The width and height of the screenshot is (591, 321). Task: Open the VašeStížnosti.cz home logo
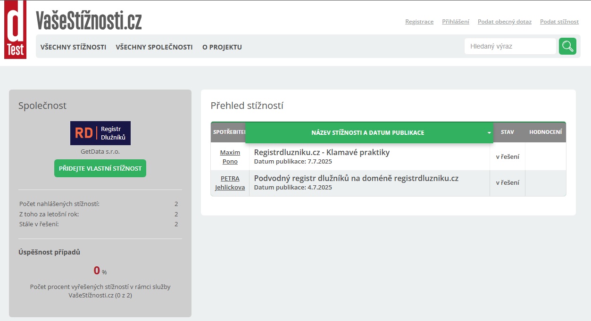tap(89, 21)
